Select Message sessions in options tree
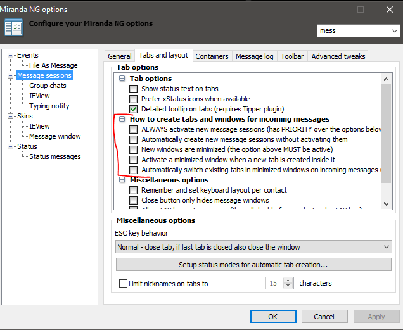The width and height of the screenshot is (403, 330). [x=44, y=75]
